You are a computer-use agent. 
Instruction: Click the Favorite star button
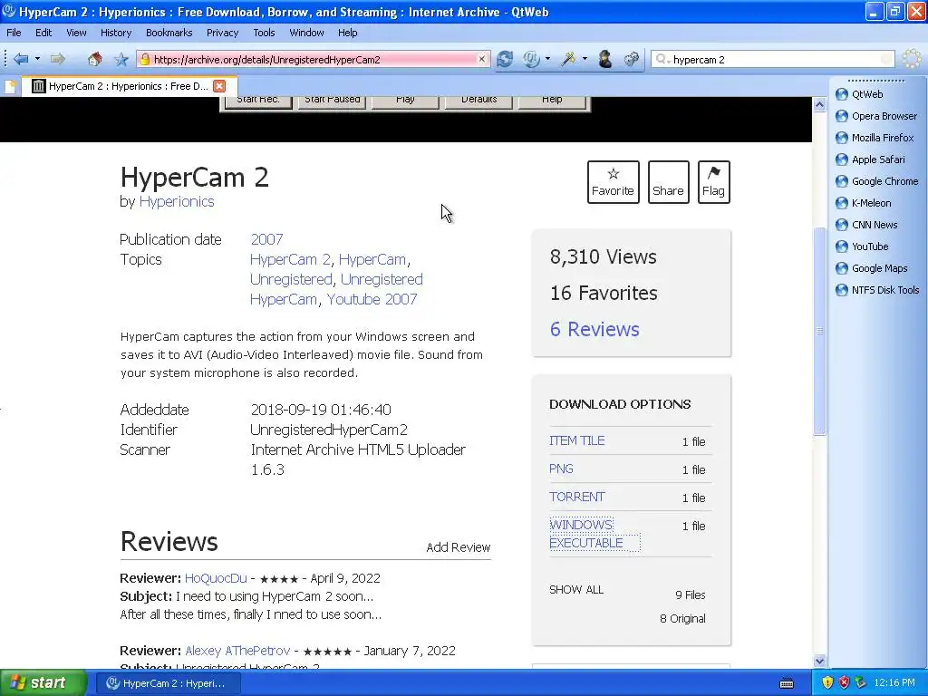coord(614,181)
